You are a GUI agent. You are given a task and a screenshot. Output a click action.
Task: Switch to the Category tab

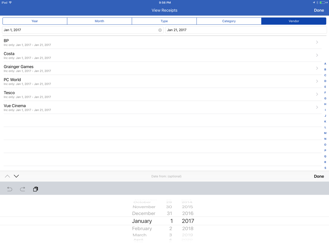point(229,21)
